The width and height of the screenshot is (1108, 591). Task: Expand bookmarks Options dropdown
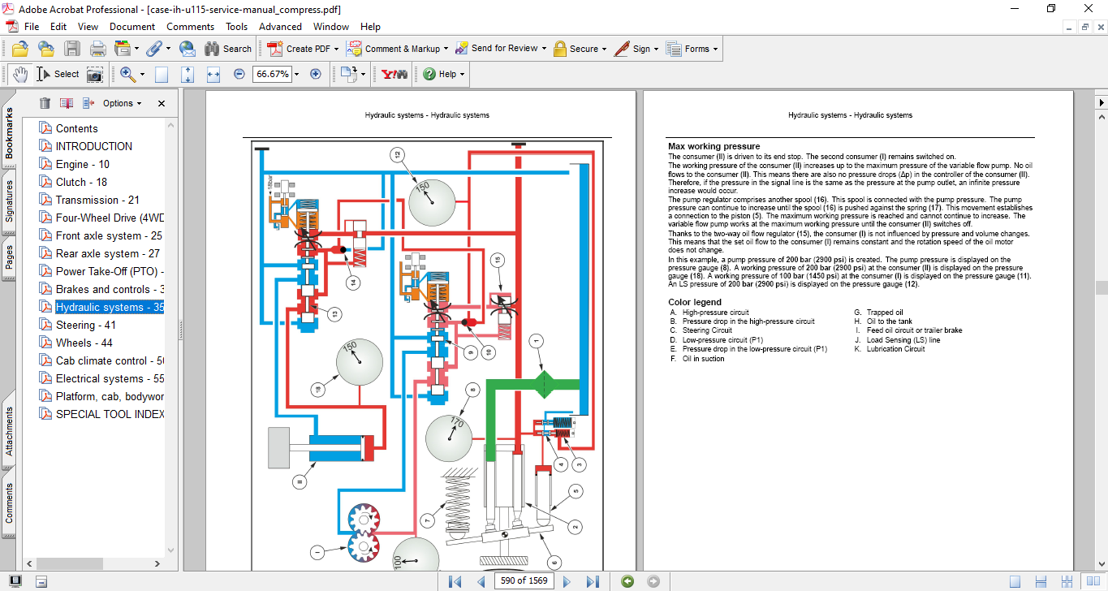[x=122, y=103]
